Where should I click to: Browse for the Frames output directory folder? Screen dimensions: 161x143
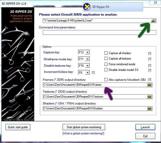tap(149, 85)
